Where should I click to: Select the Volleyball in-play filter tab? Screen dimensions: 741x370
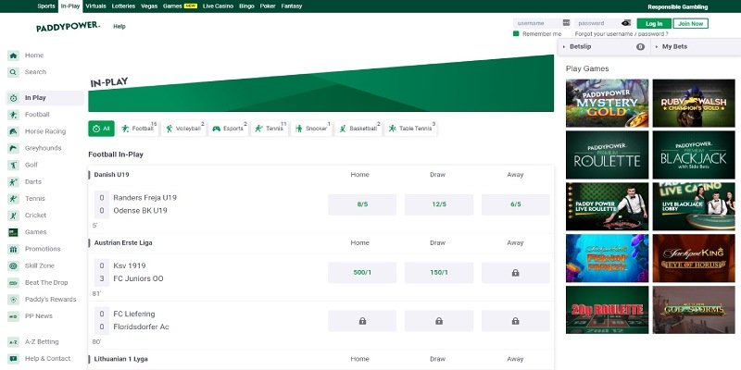183,129
